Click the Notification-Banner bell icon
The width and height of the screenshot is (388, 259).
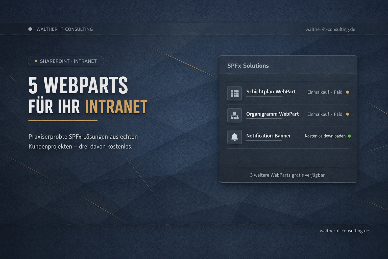point(234,137)
